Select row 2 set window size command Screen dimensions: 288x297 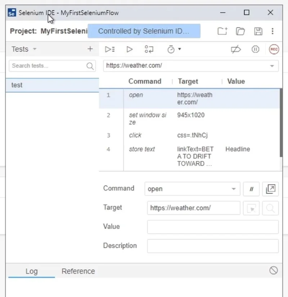tap(189, 119)
